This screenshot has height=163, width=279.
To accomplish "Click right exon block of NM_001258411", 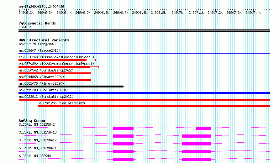I will click(x=197, y=152).
